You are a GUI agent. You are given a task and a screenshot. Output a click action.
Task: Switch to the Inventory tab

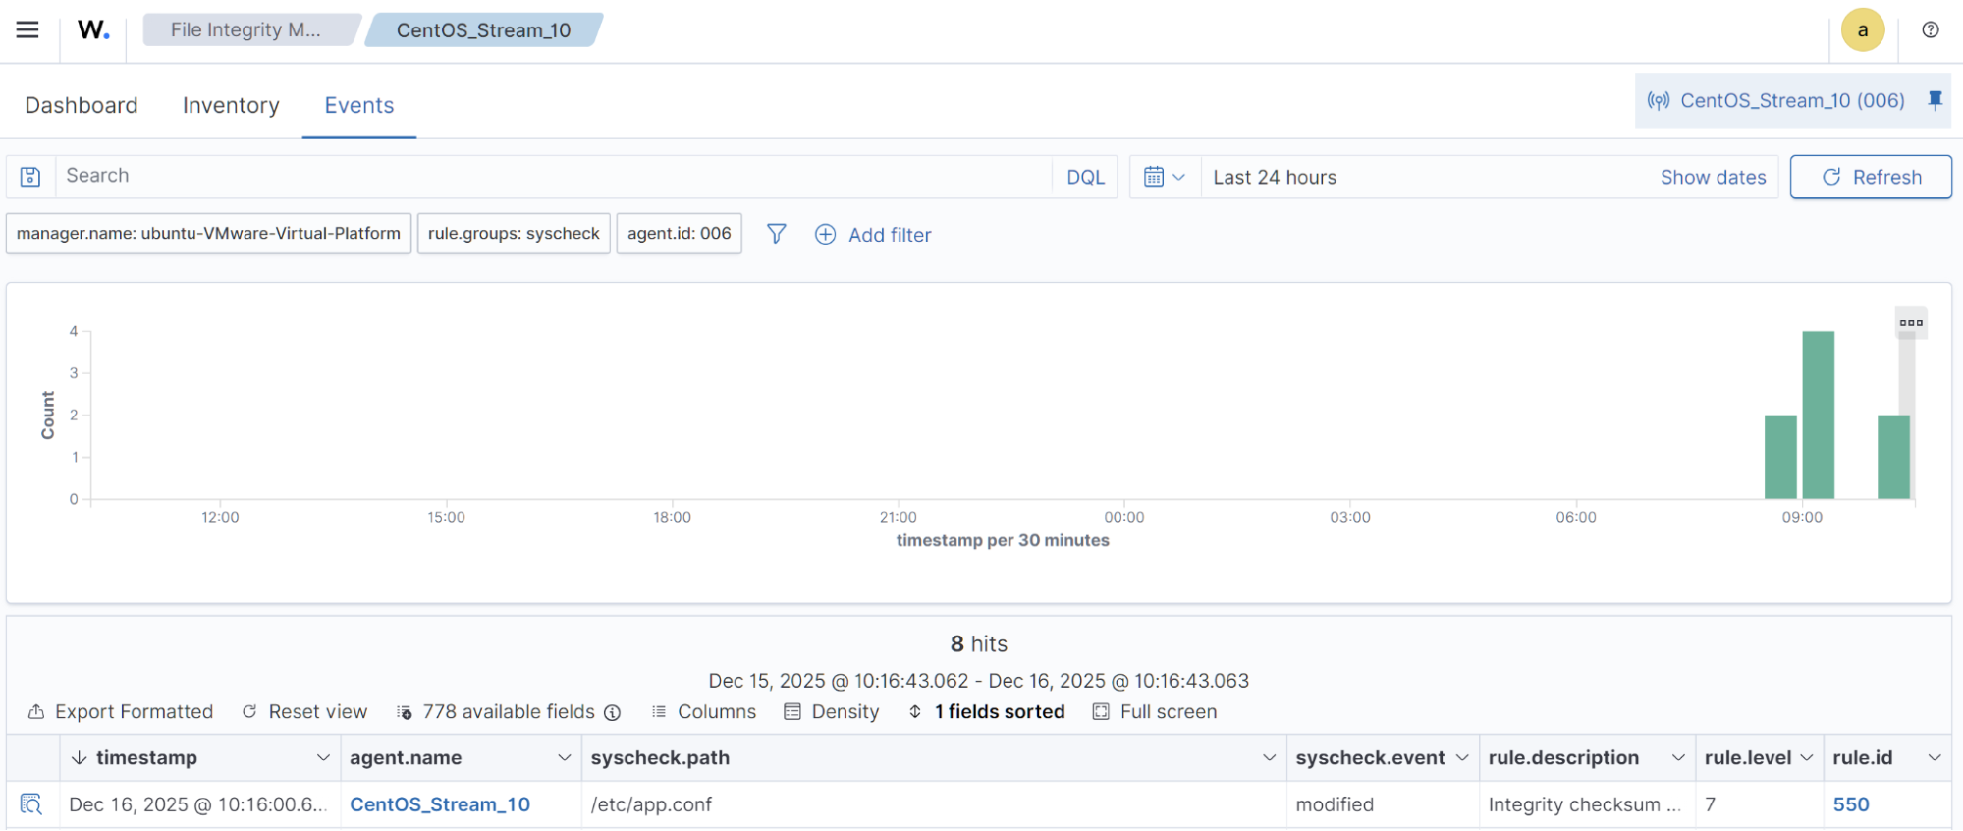(231, 105)
